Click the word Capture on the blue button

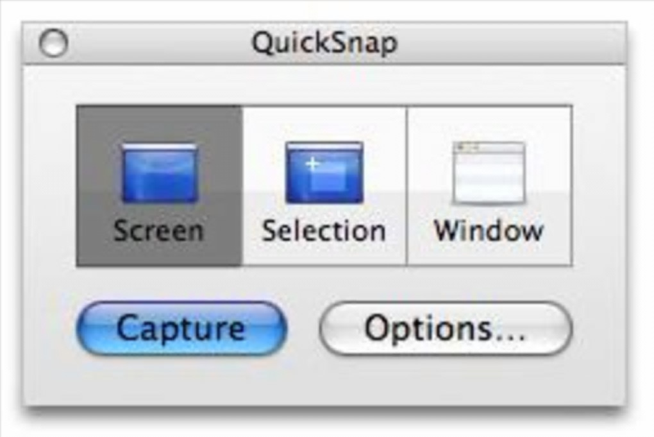[181, 329]
